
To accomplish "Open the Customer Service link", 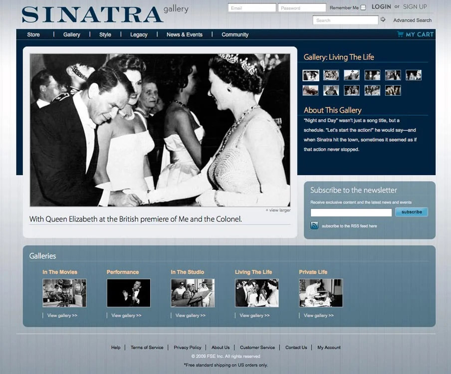I will coord(257,347).
